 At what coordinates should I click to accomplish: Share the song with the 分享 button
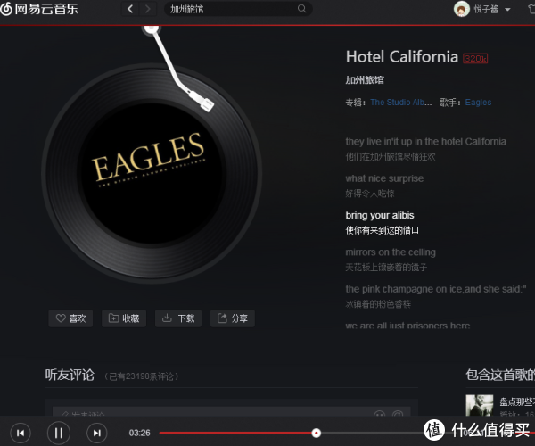(233, 318)
